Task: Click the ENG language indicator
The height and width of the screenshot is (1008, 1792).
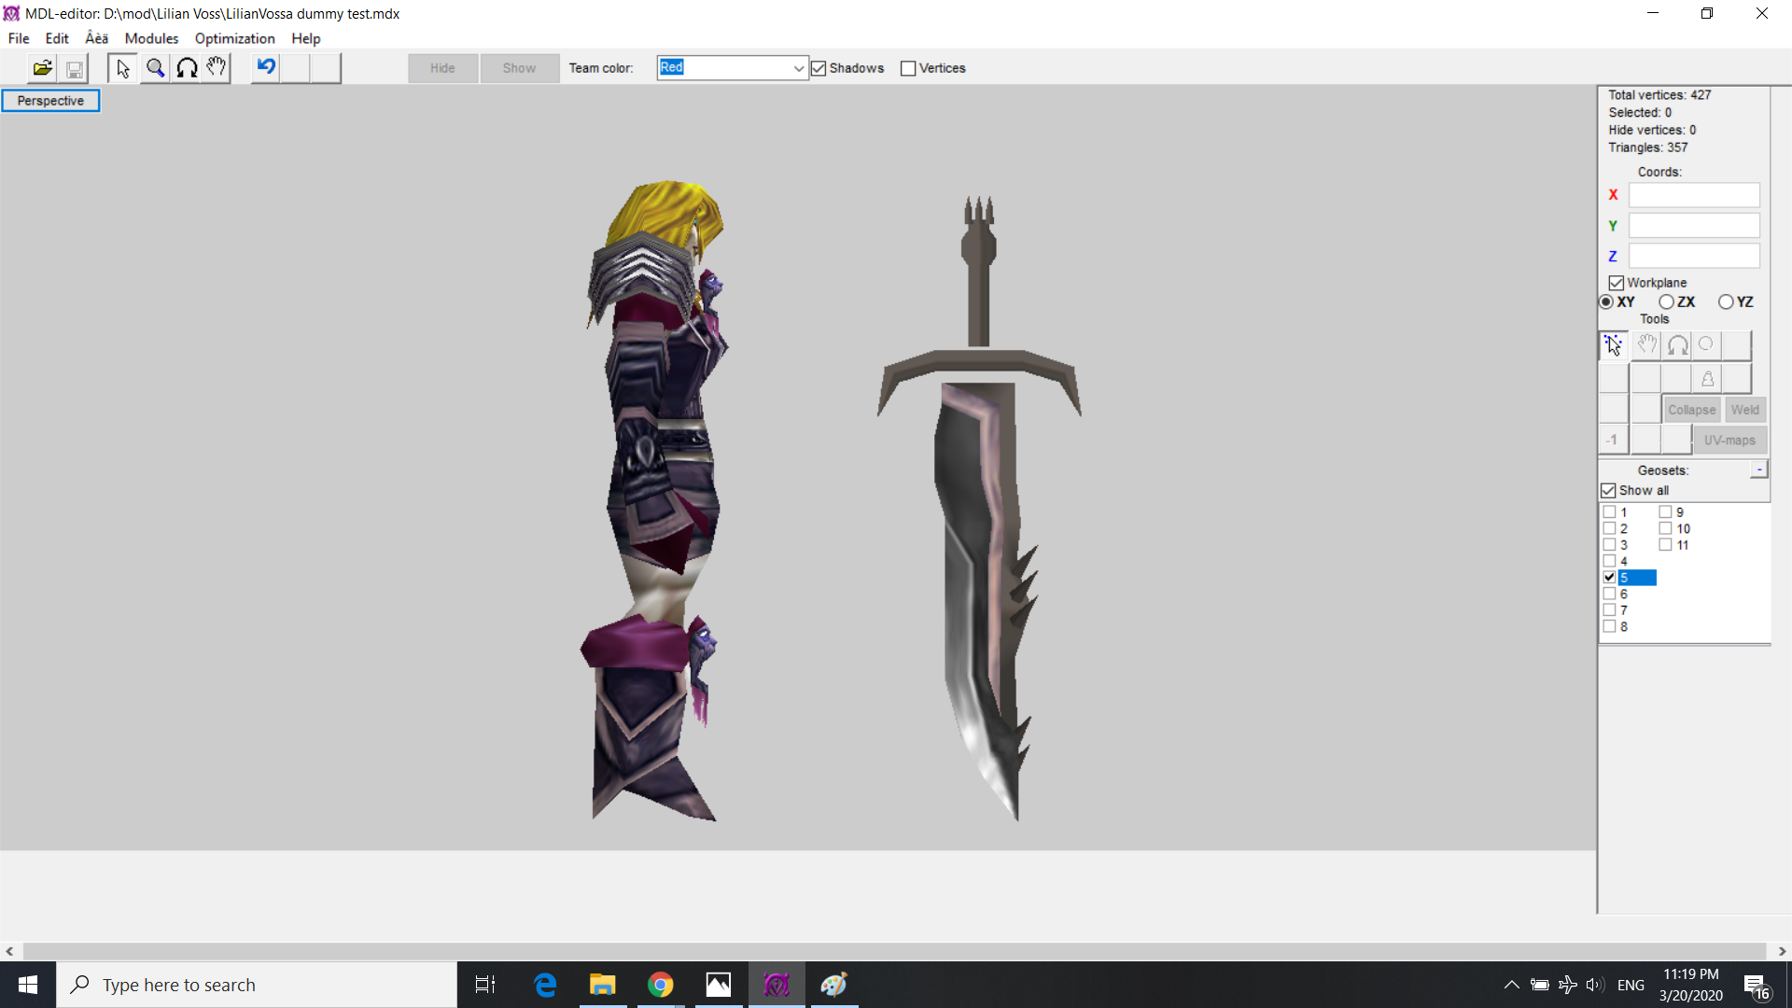Action: point(1631,985)
